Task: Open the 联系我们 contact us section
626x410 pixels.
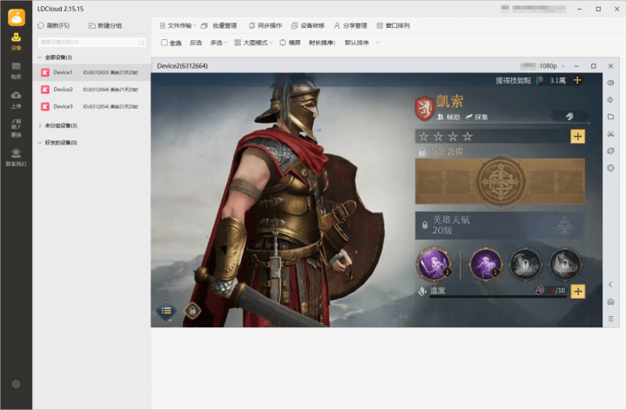Action: (16, 158)
